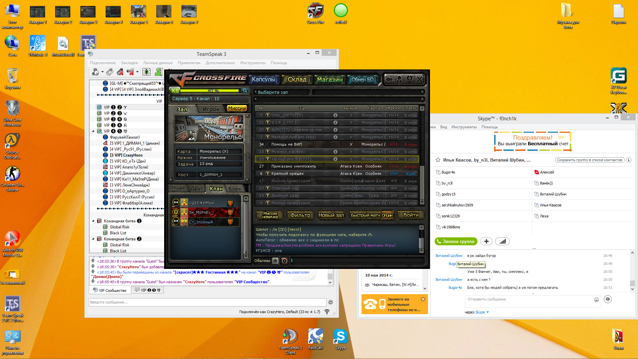Viewport: 638px width, 359px height.
Task: Open X7 Oscar Keyboard desktop icon
Action: [x=618, y=81]
